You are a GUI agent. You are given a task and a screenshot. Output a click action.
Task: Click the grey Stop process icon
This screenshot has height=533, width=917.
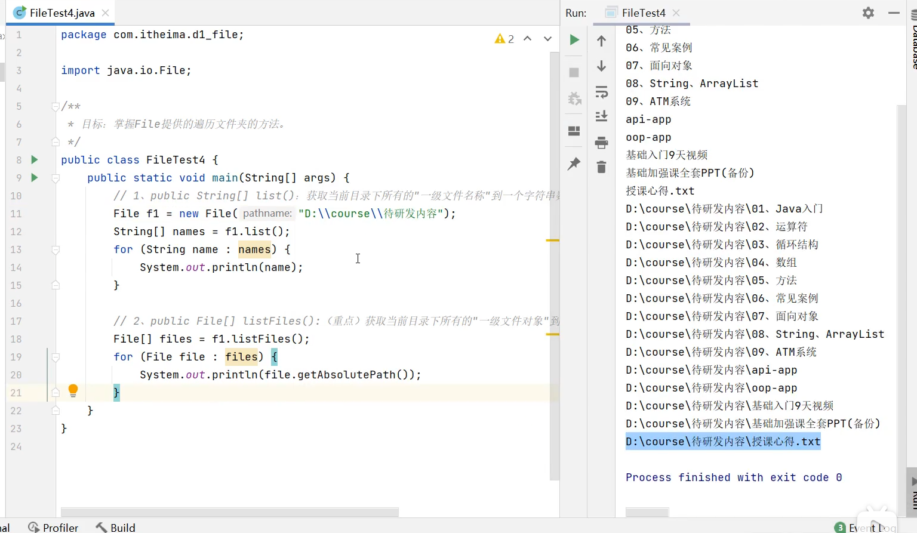574,72
